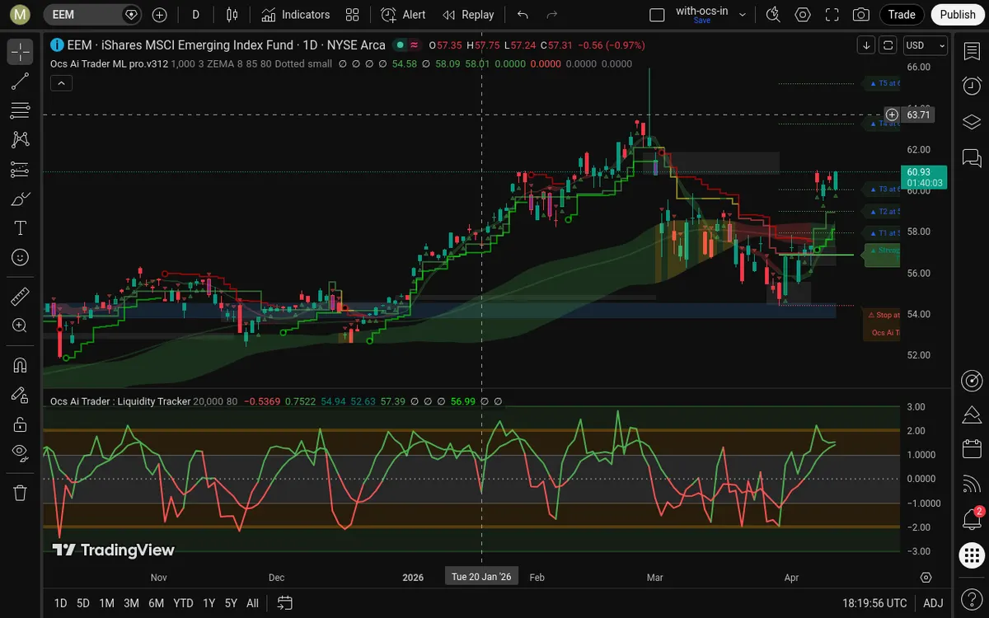Toggle ADJ adjusted price data
Image resolution: width=989 pixels, height=618 pixels.
point(933,603)
